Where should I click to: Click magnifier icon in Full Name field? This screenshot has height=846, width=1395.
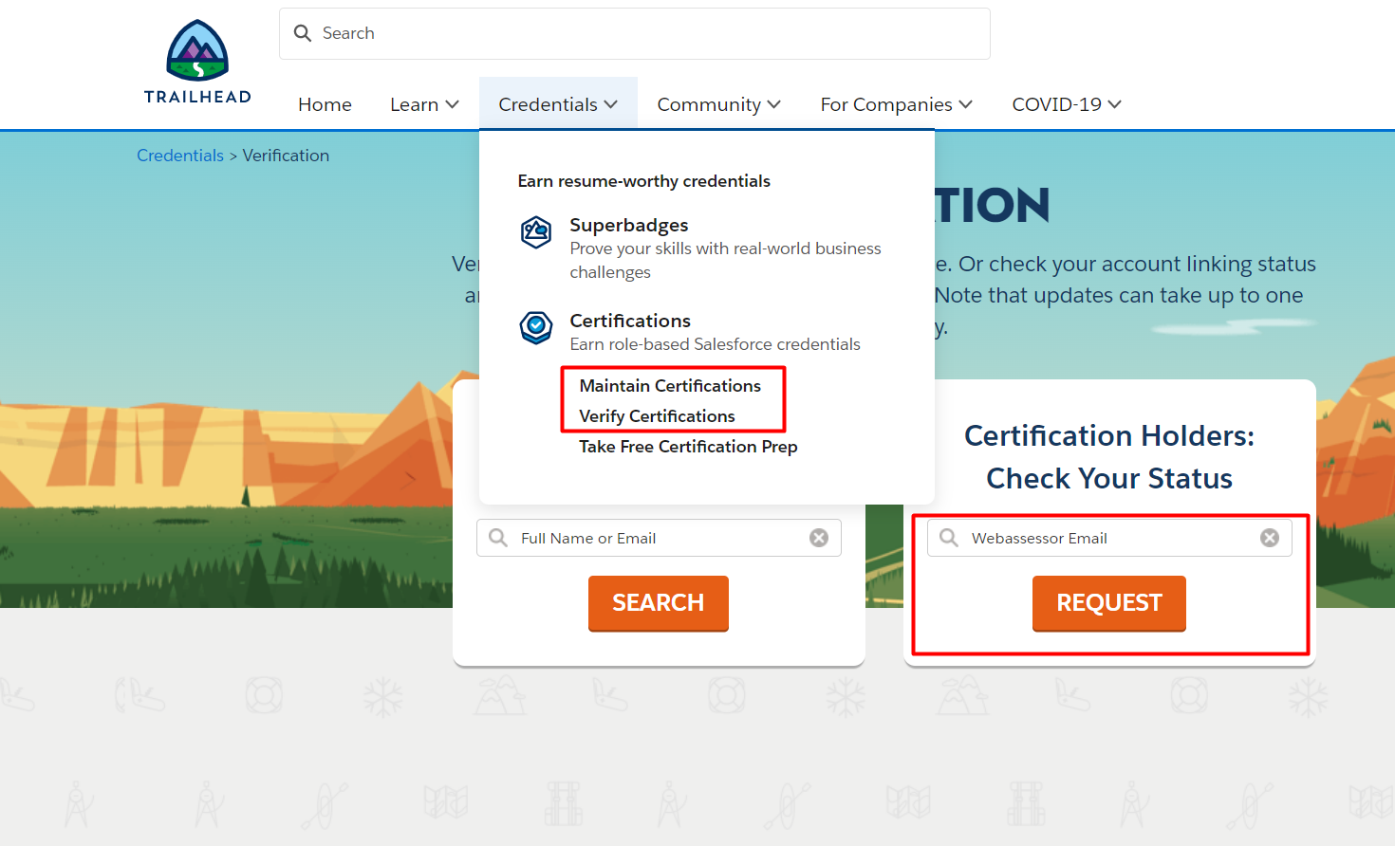[x=498, y=538]
